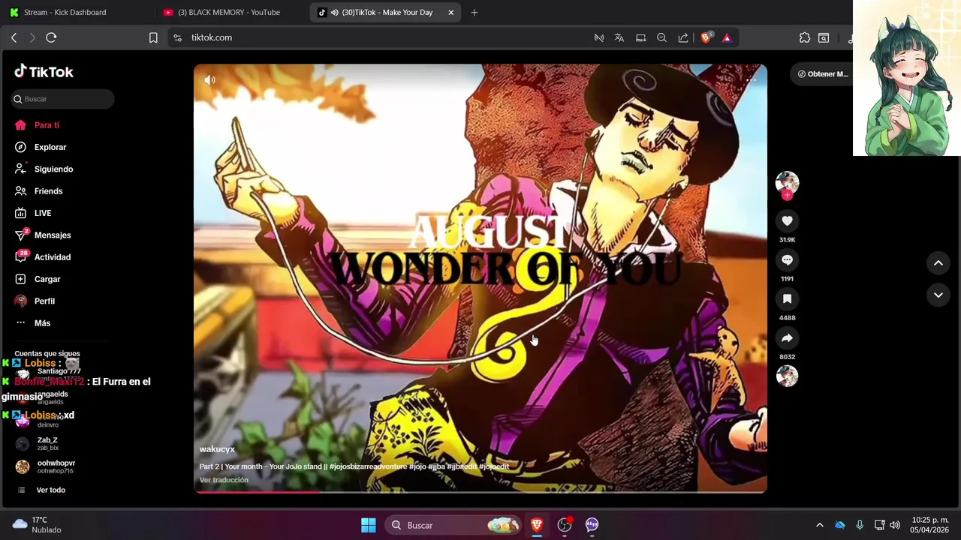The height and width of the screenshot is (540, 961).
Task: Reload the TikTok page
Action: pyautogui.click(x=51, y=37)
